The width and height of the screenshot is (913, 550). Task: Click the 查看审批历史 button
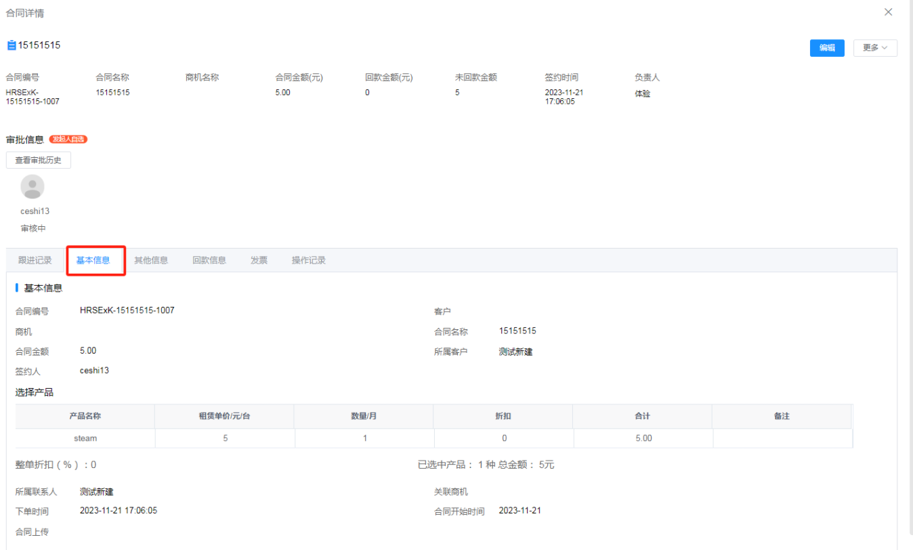[x=38, y=160]
